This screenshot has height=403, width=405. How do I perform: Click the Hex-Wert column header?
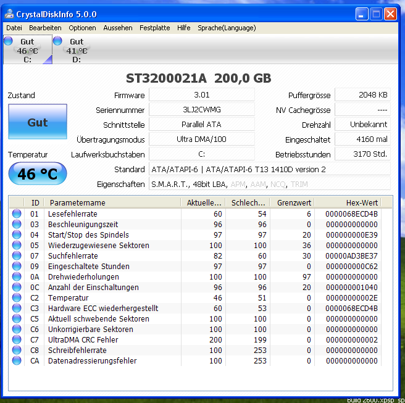[x=354, y=202]
